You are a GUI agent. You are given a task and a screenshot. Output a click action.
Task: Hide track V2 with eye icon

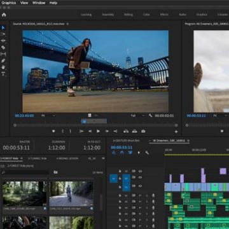(140, 177)
